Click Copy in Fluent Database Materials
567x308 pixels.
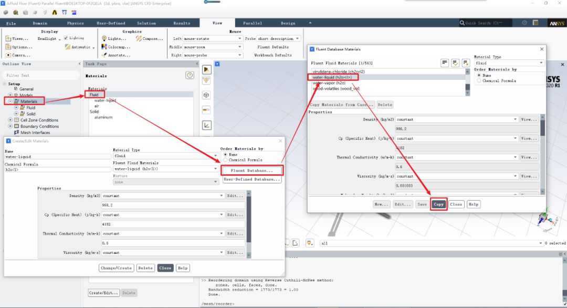click(438, 204)
